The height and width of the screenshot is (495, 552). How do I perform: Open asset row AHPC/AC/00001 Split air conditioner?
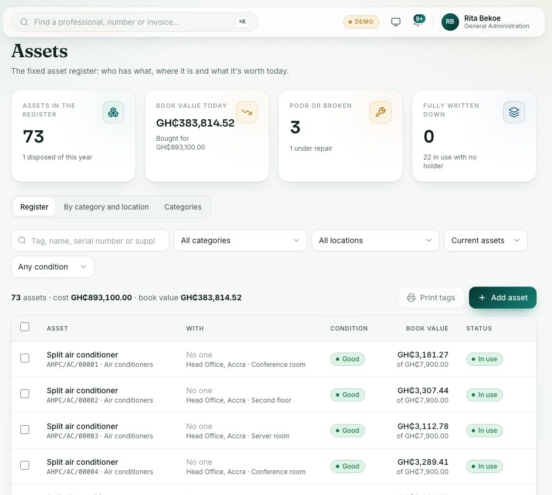pyautogui.click(x=274, y=359)
